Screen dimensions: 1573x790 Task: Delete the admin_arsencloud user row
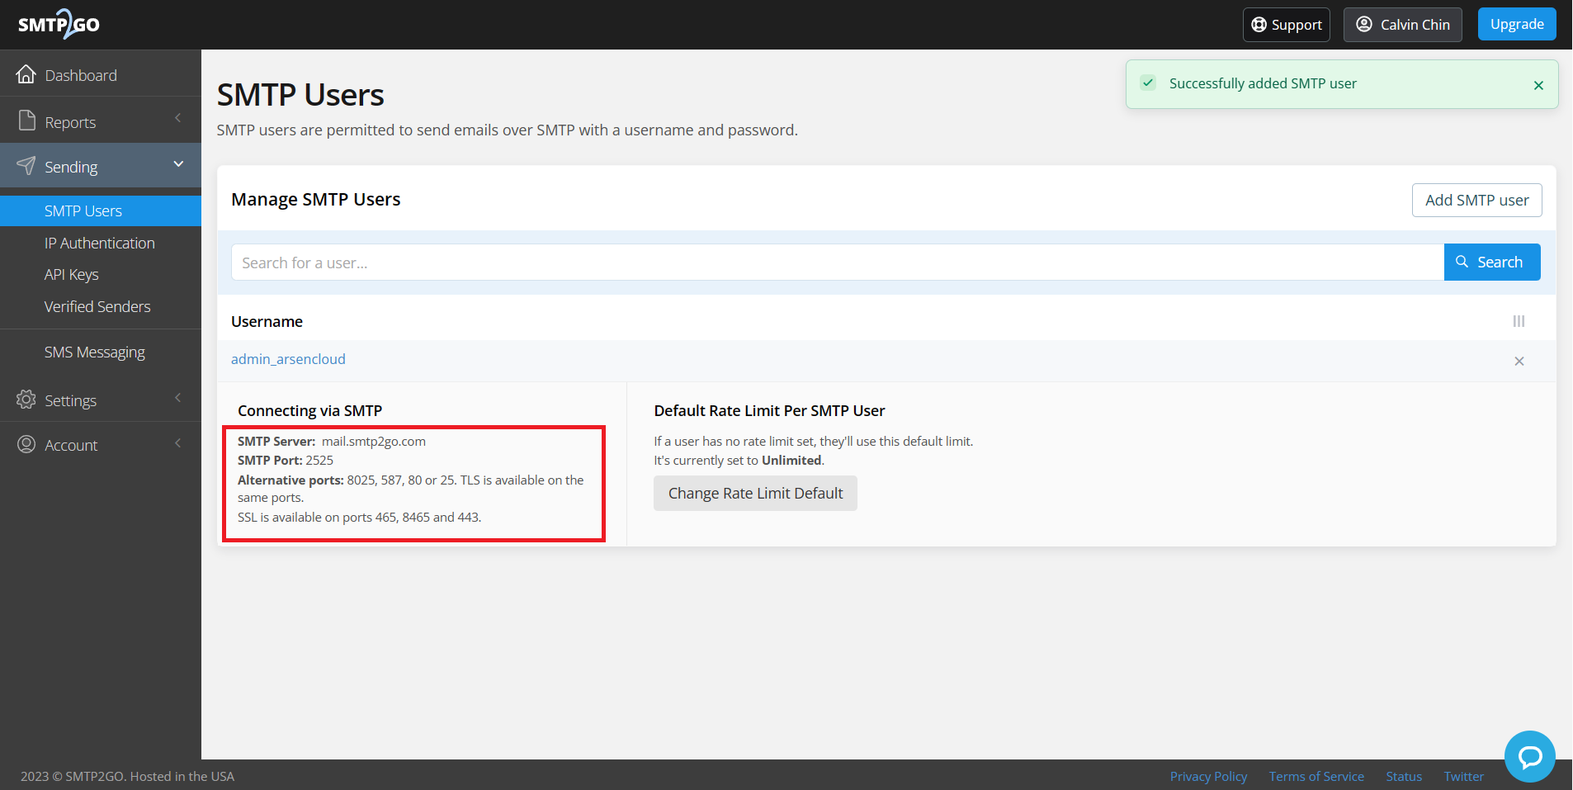pos(1519,361)
